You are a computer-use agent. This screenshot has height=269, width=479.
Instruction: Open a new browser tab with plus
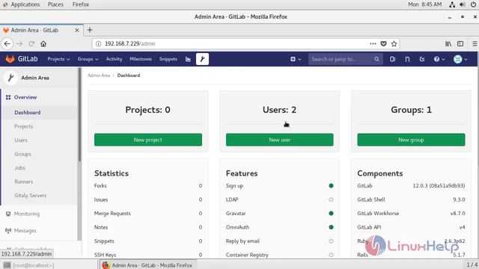point(90,30)
